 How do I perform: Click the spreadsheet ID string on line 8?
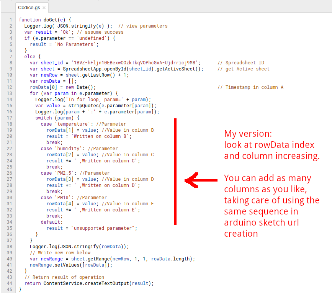coord(134,63)
